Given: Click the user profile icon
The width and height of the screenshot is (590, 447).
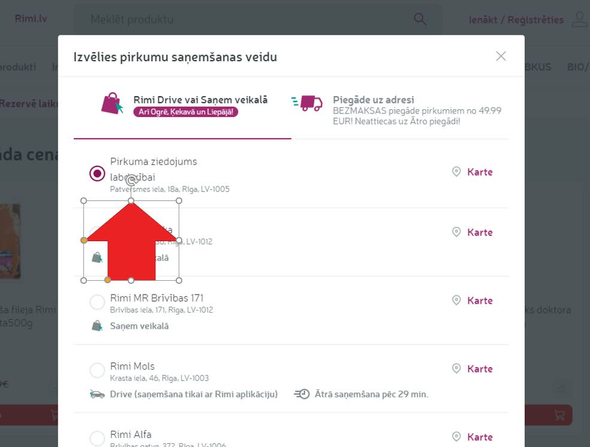Looking at the screenshot, I should point(579,19).
